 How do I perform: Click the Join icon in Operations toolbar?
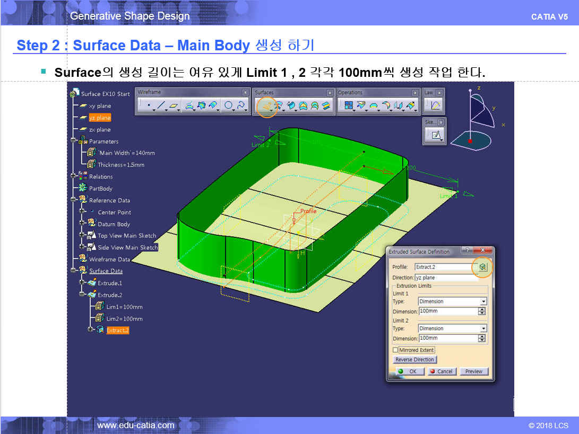[349, 106]
